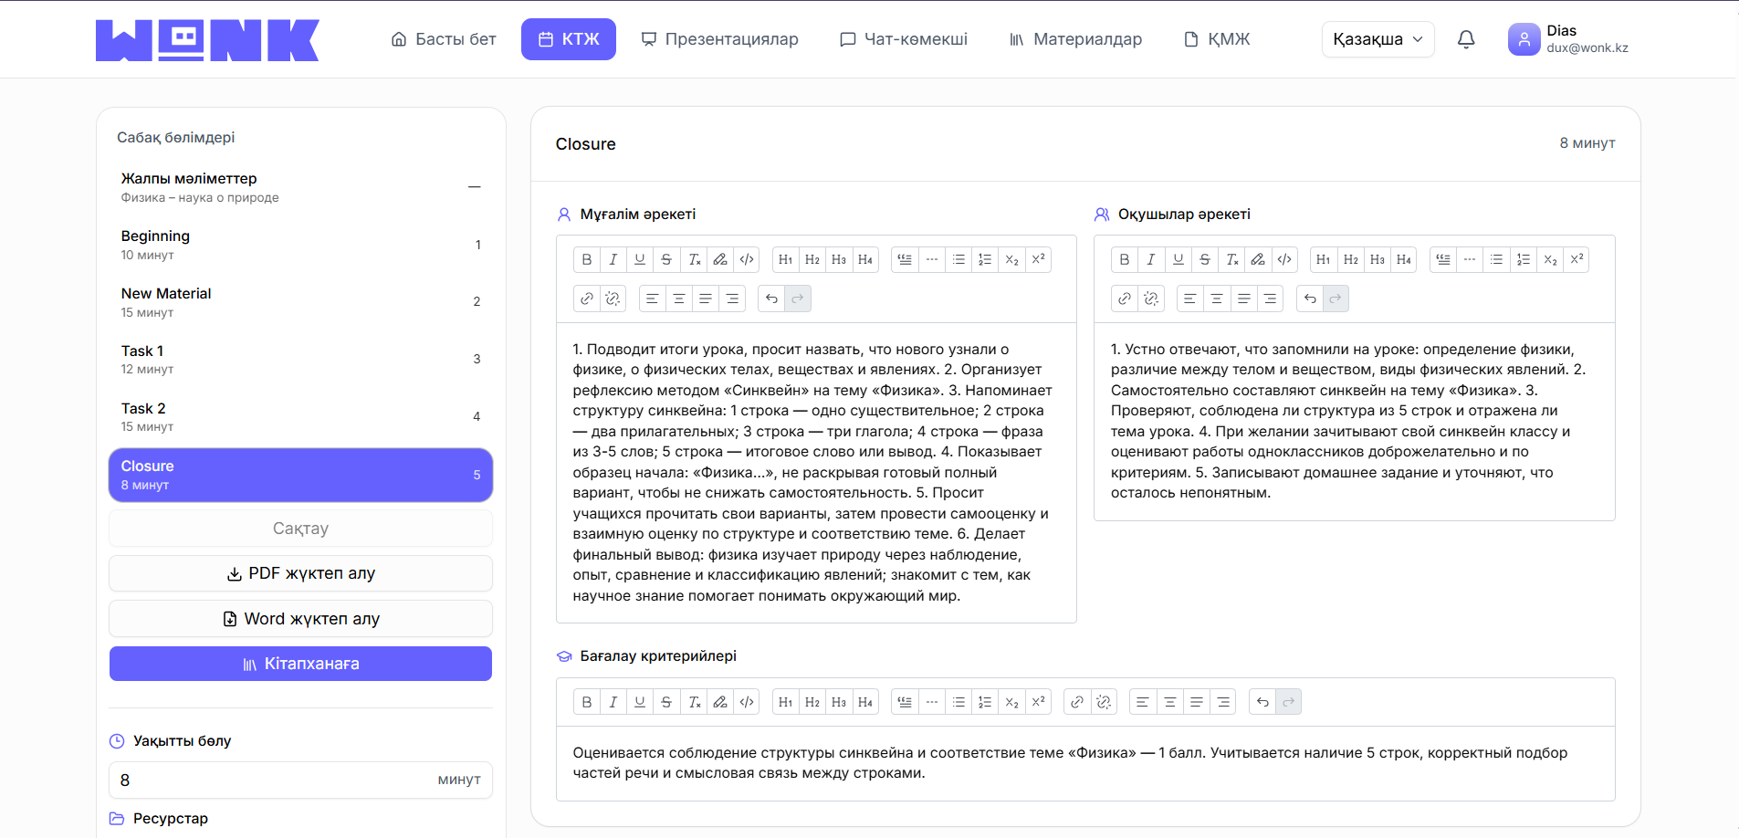The width and height of the screenshot is (1739, 838).
Task: Insert a bullet list in teacher actions editor
Action: pos(959,259)
